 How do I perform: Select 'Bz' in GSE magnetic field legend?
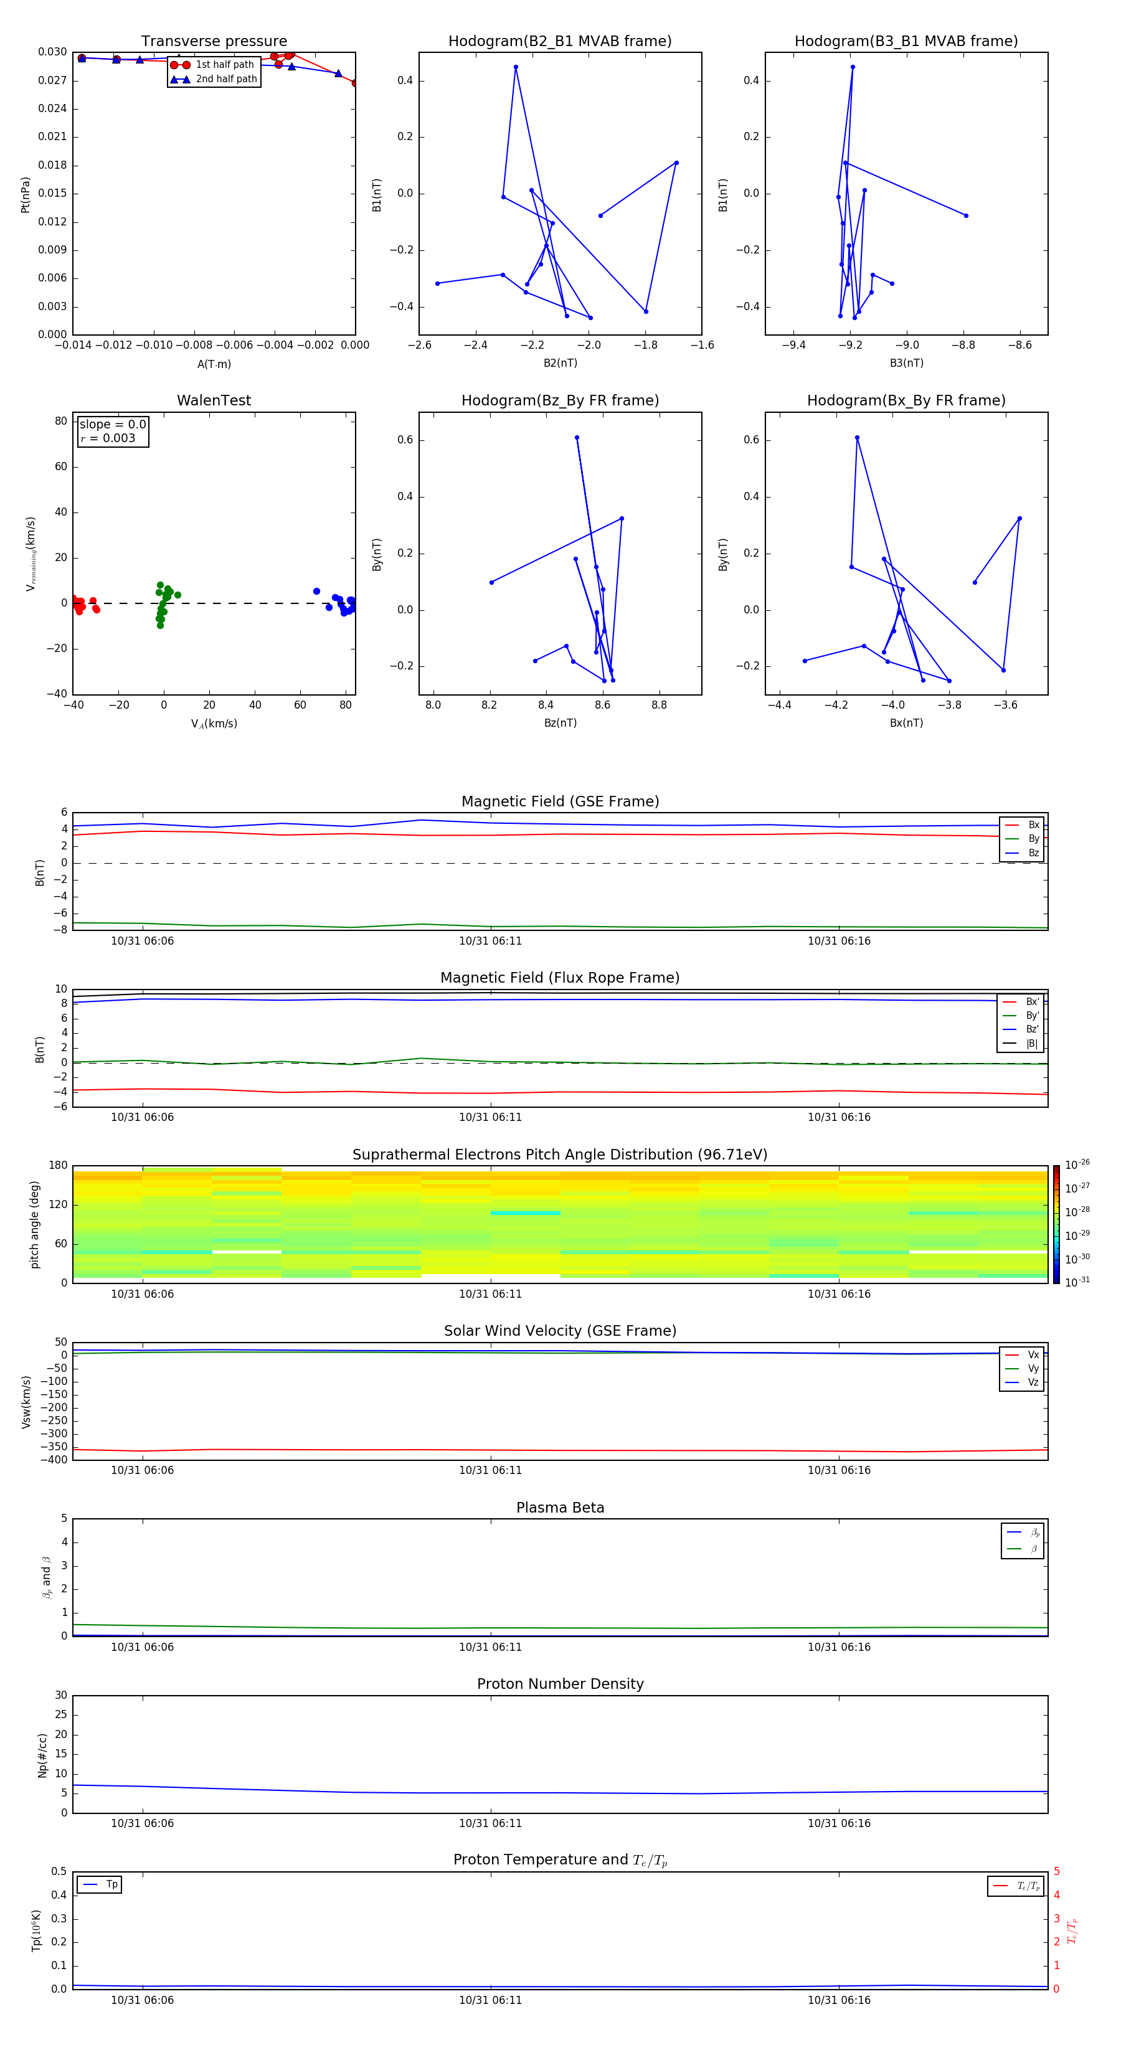point(1022,853)
